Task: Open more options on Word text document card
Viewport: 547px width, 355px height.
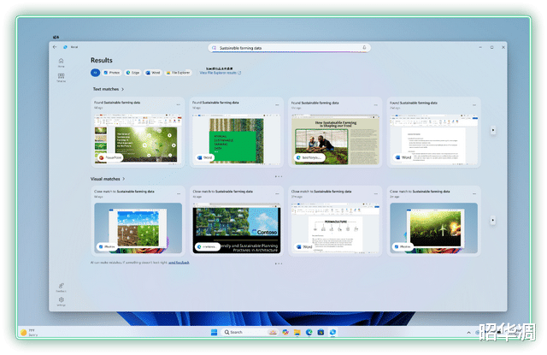Action: [x=474, y=104]
